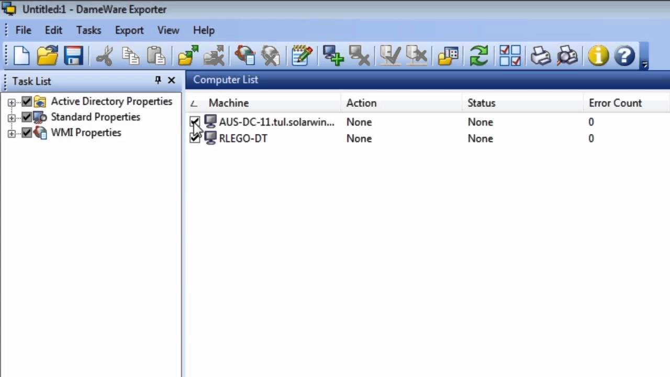Click the colored globe toolbar icon

[245, 55]
